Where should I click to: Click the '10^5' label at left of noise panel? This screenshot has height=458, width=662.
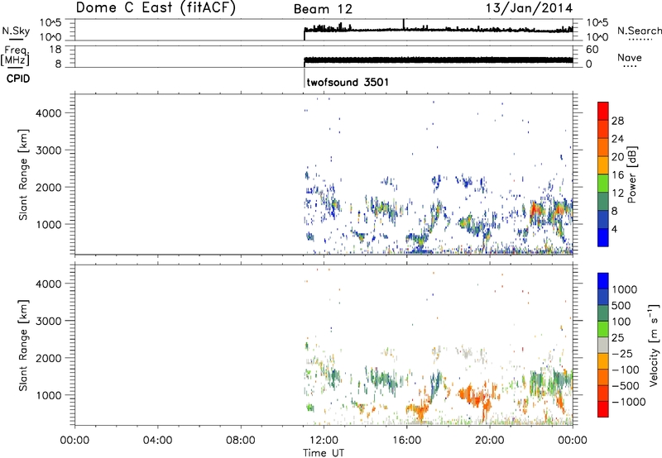pos(50,22)
